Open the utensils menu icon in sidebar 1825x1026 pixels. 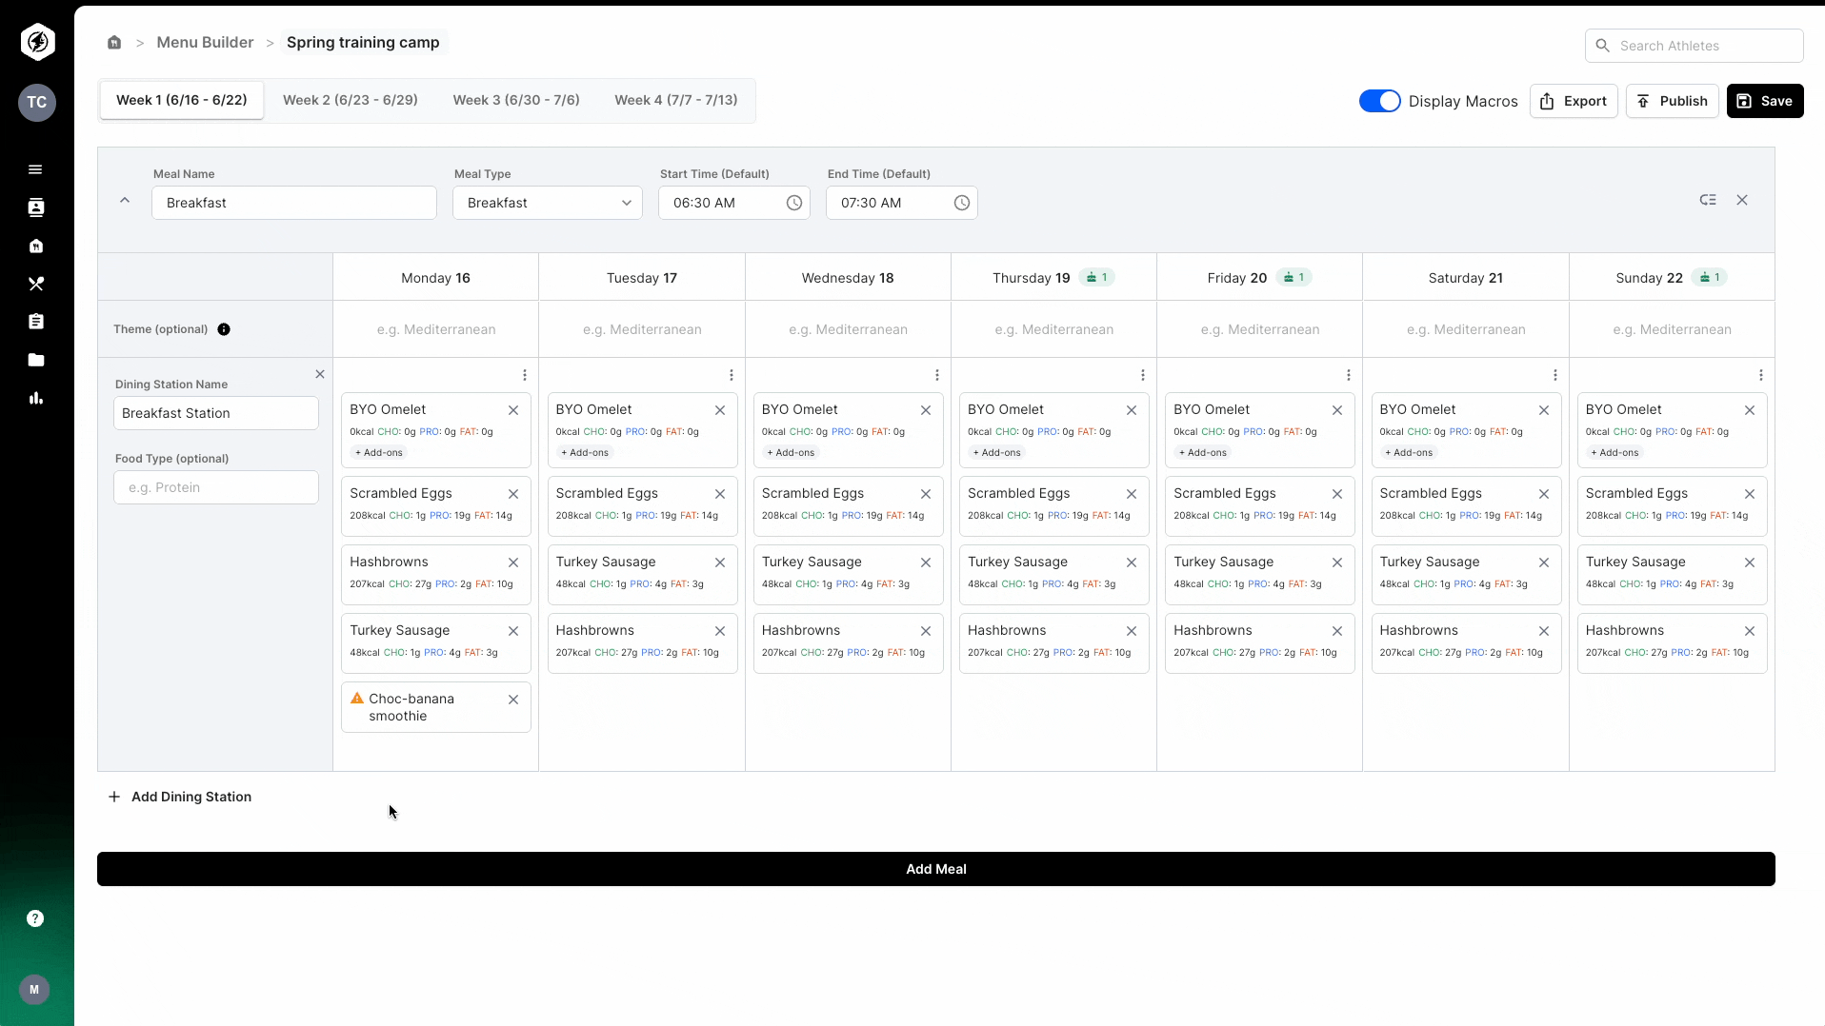36,284
